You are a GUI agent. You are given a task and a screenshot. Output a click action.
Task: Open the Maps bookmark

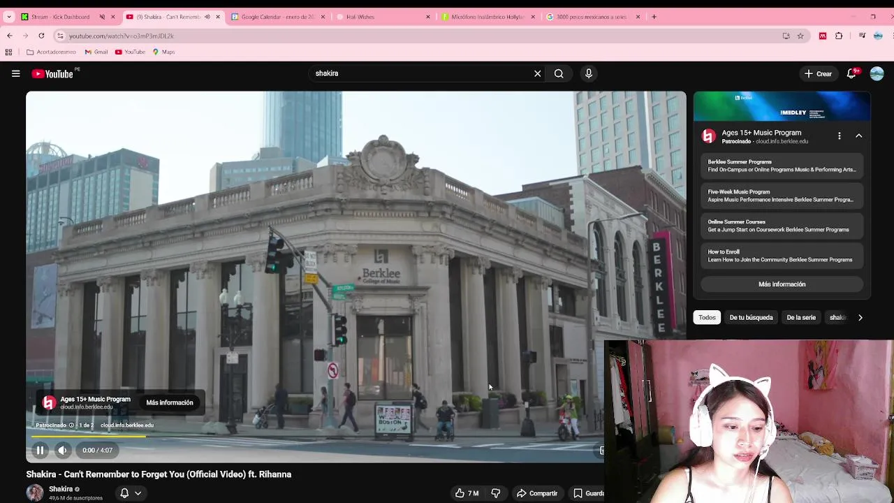click(x=163, y=52)
